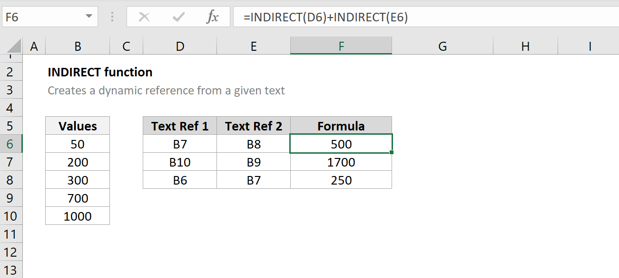Click the Text Ref 2 header cell
Viewport: 619px width, 278px height.
tap(254, 126)
